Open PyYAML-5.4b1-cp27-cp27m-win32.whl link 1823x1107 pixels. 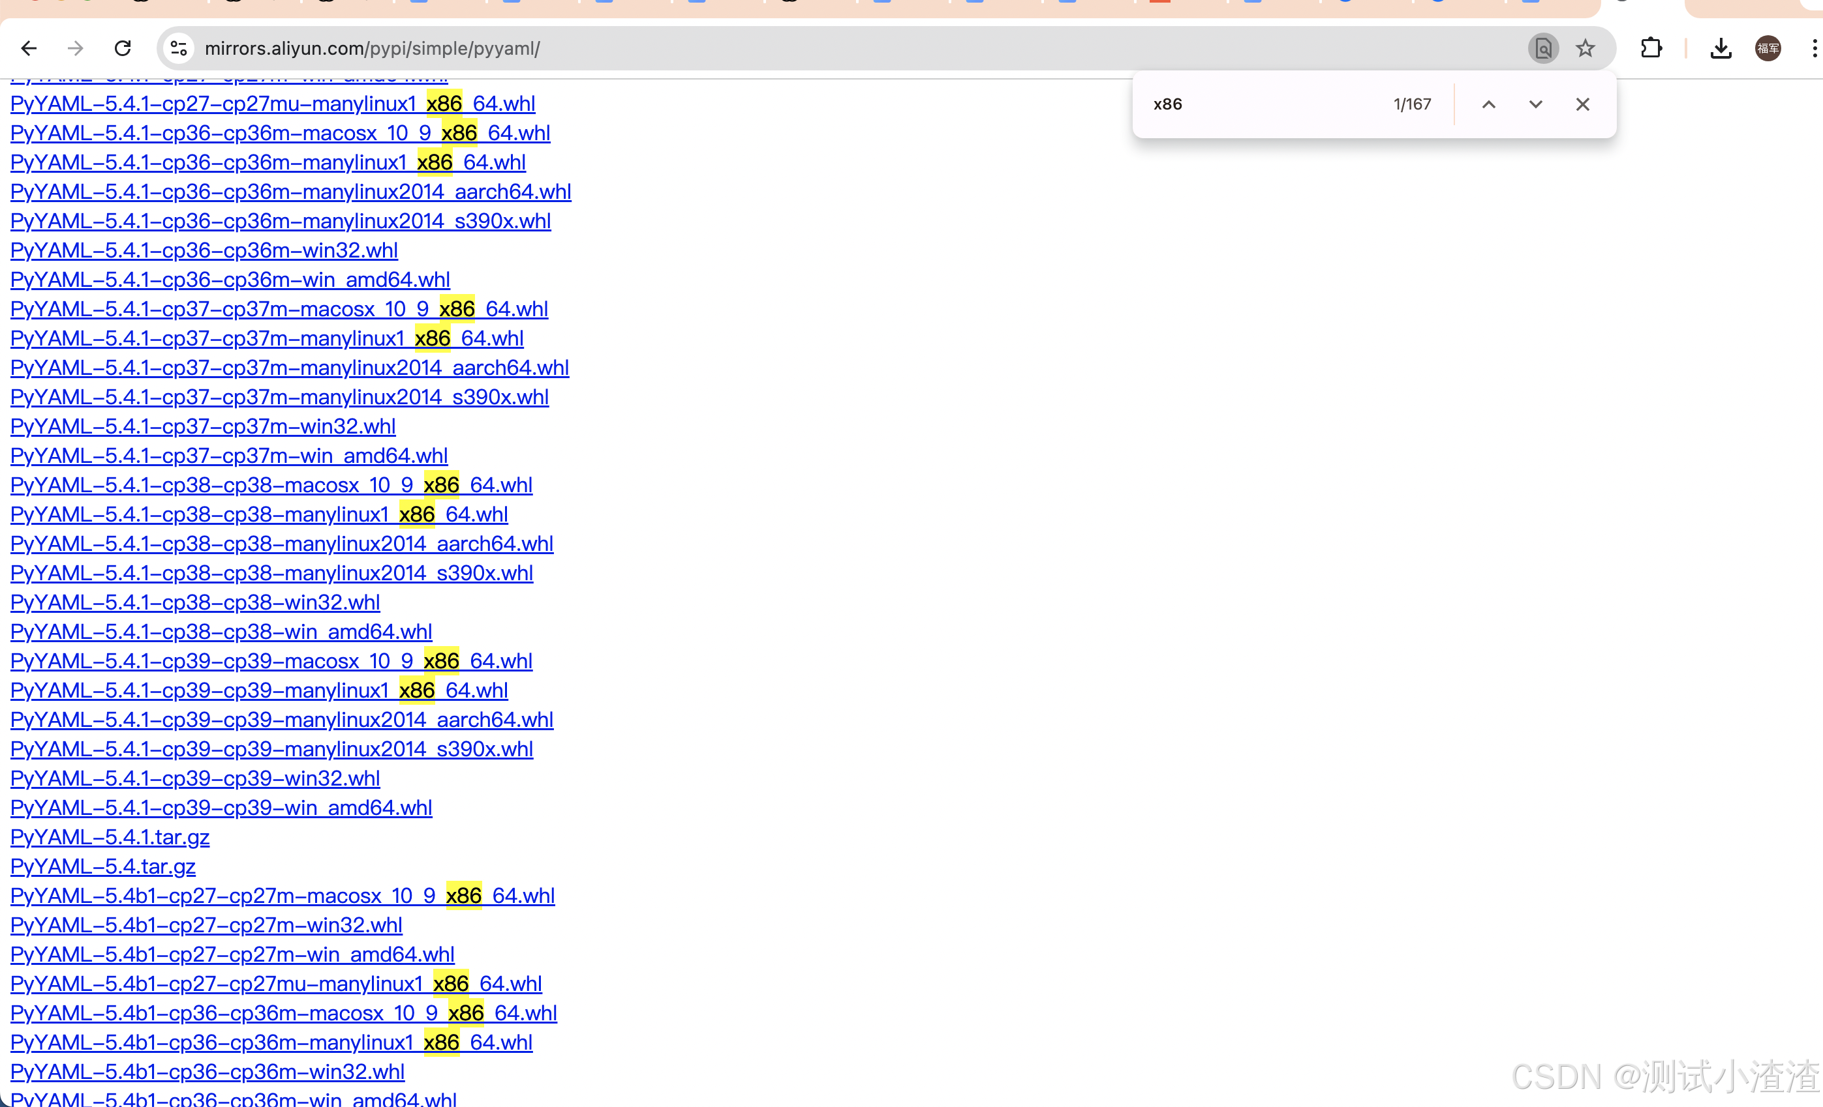[x=206, y=925]
